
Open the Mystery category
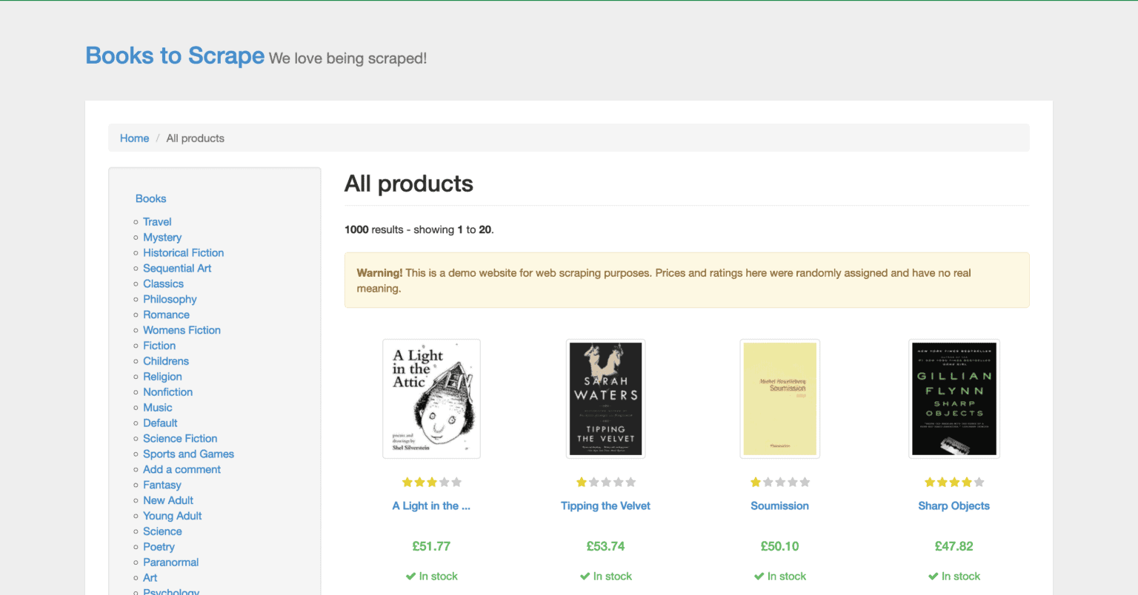pos(162,237)
